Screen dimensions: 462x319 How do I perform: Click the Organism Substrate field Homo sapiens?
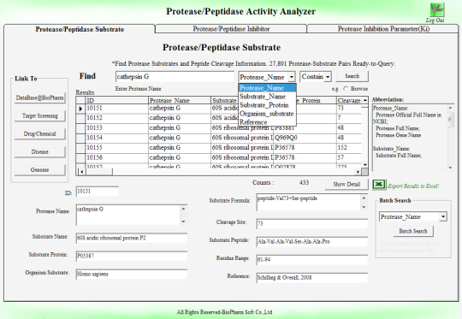click(132, 274)
